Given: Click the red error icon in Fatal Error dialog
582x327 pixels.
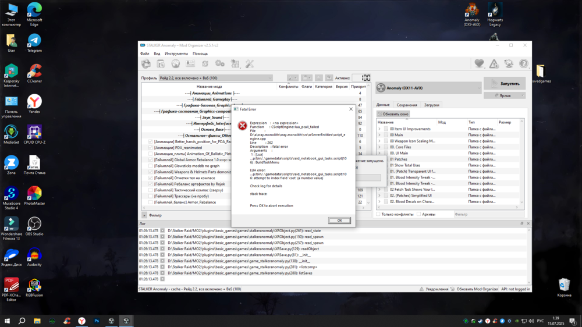Looking at the screenshot, I should pos(242,126).
